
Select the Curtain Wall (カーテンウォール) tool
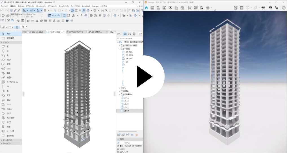coord(12,82)
